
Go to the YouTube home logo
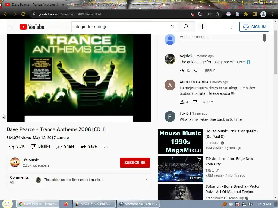click(32, 27)
